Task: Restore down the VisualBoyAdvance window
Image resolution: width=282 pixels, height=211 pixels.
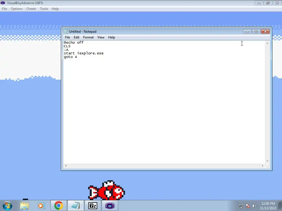Action: pos(268,3)
